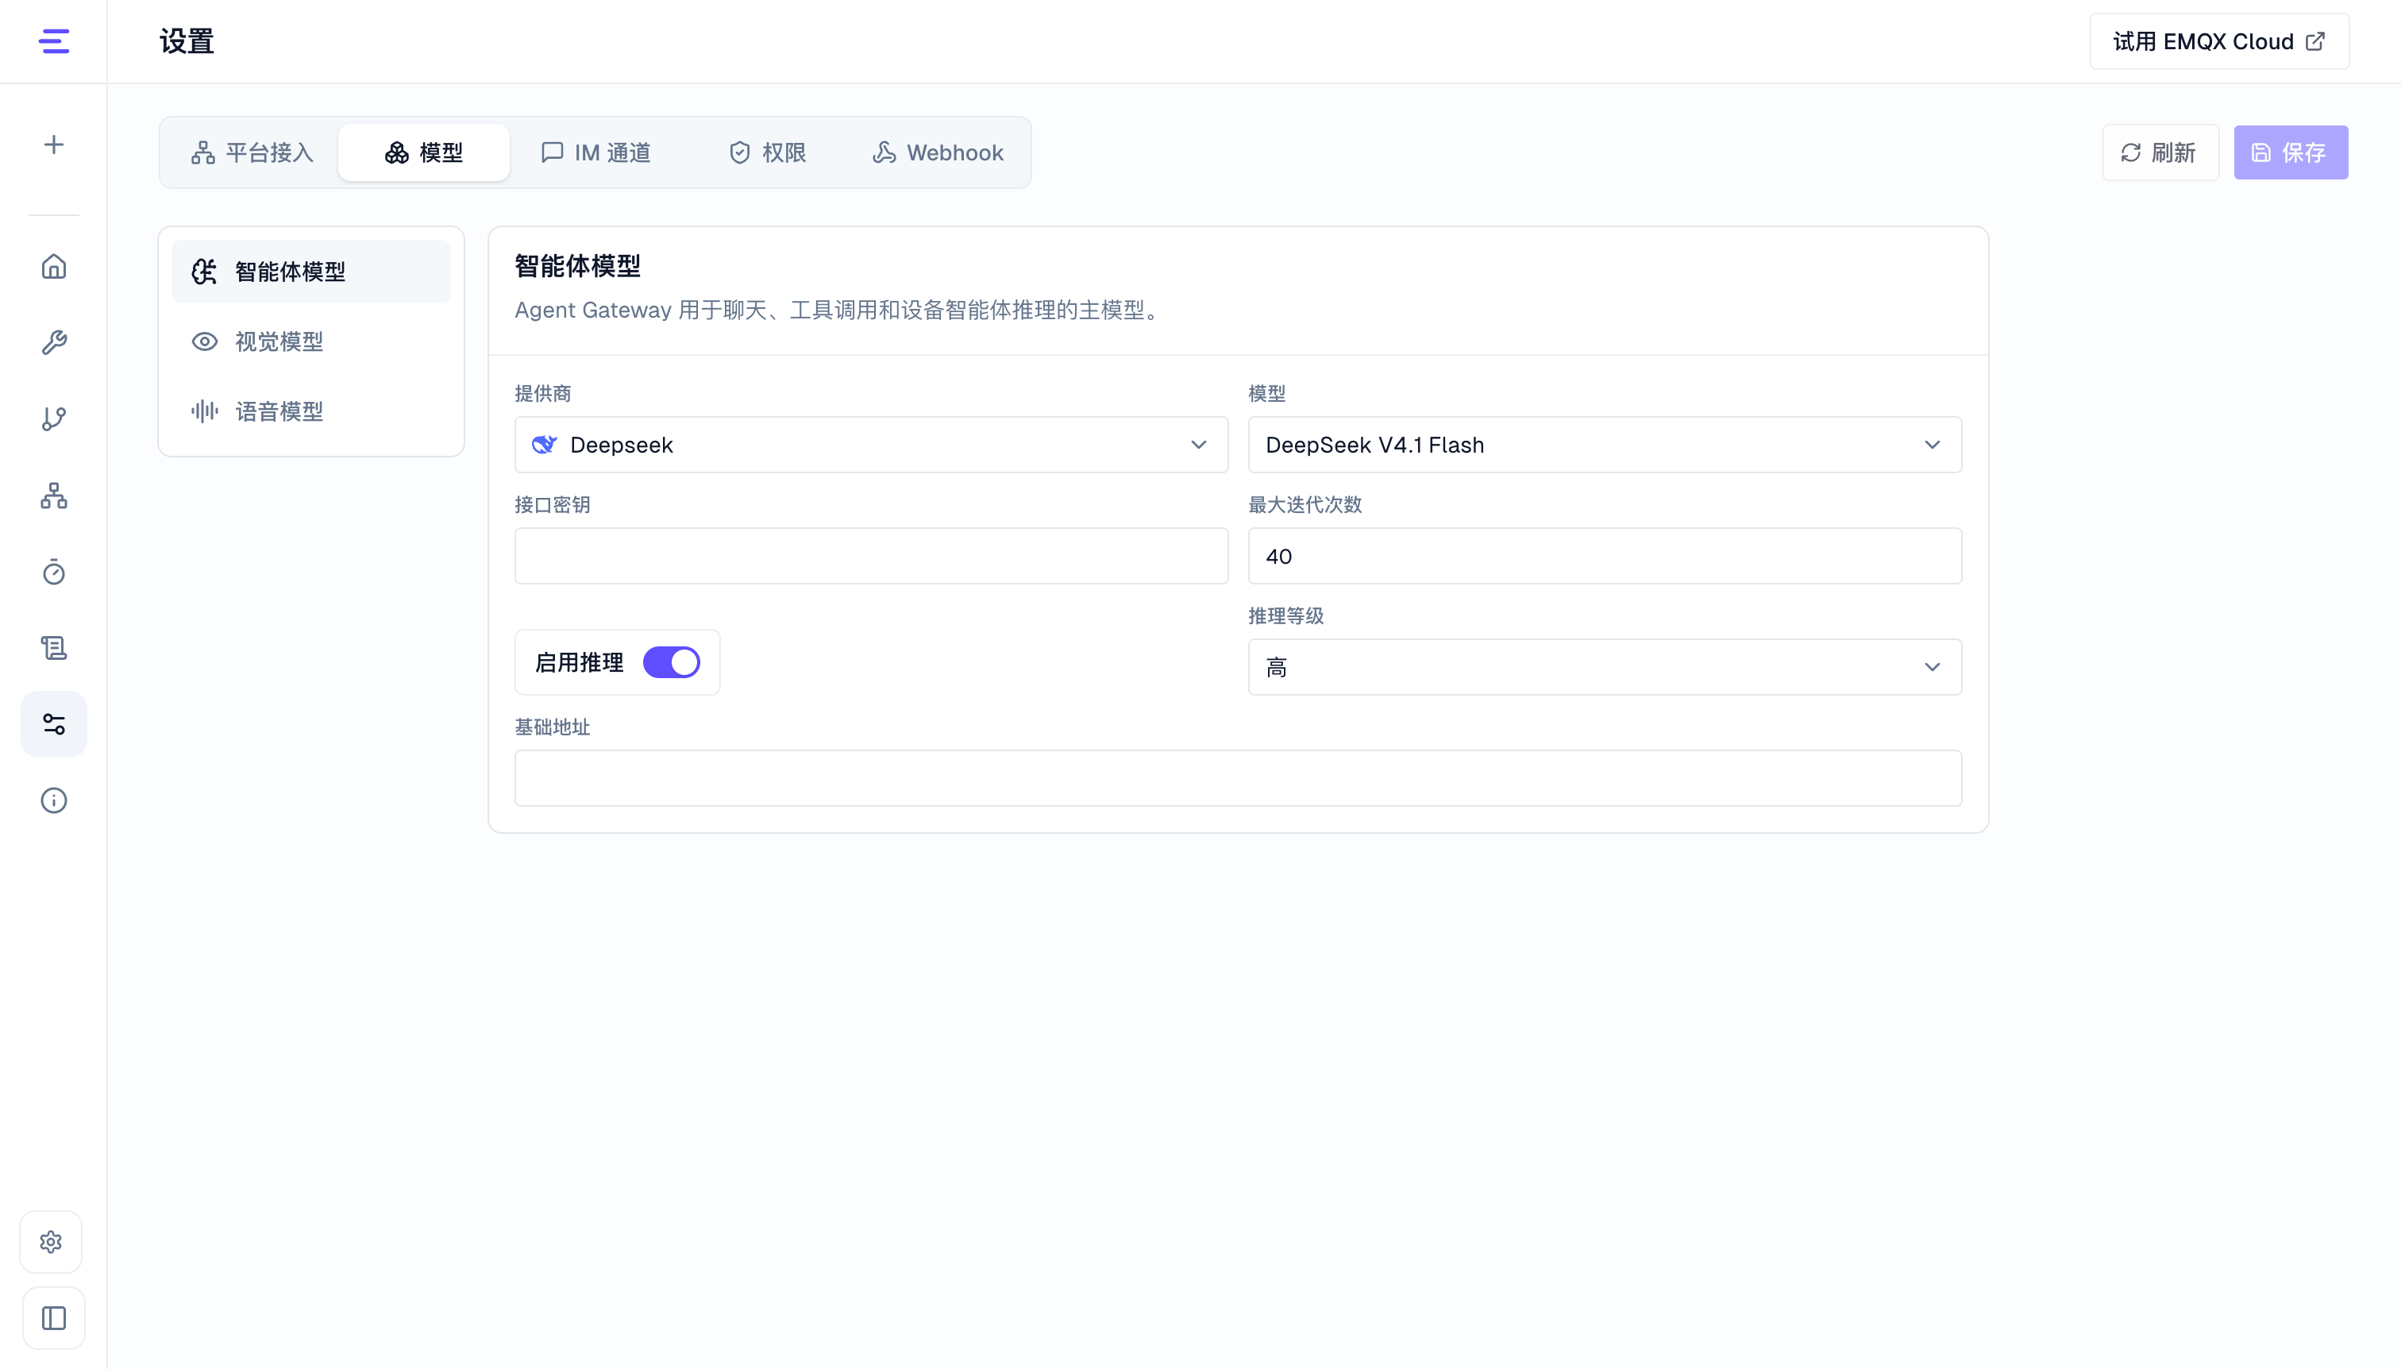Screen dimensions: 2401x1369
Task: Switch to the 平台接入 tab
Action: (x=252, y=152)
